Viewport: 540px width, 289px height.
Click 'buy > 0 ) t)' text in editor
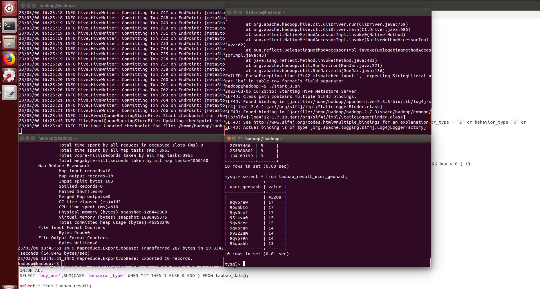tap(455, 164)
